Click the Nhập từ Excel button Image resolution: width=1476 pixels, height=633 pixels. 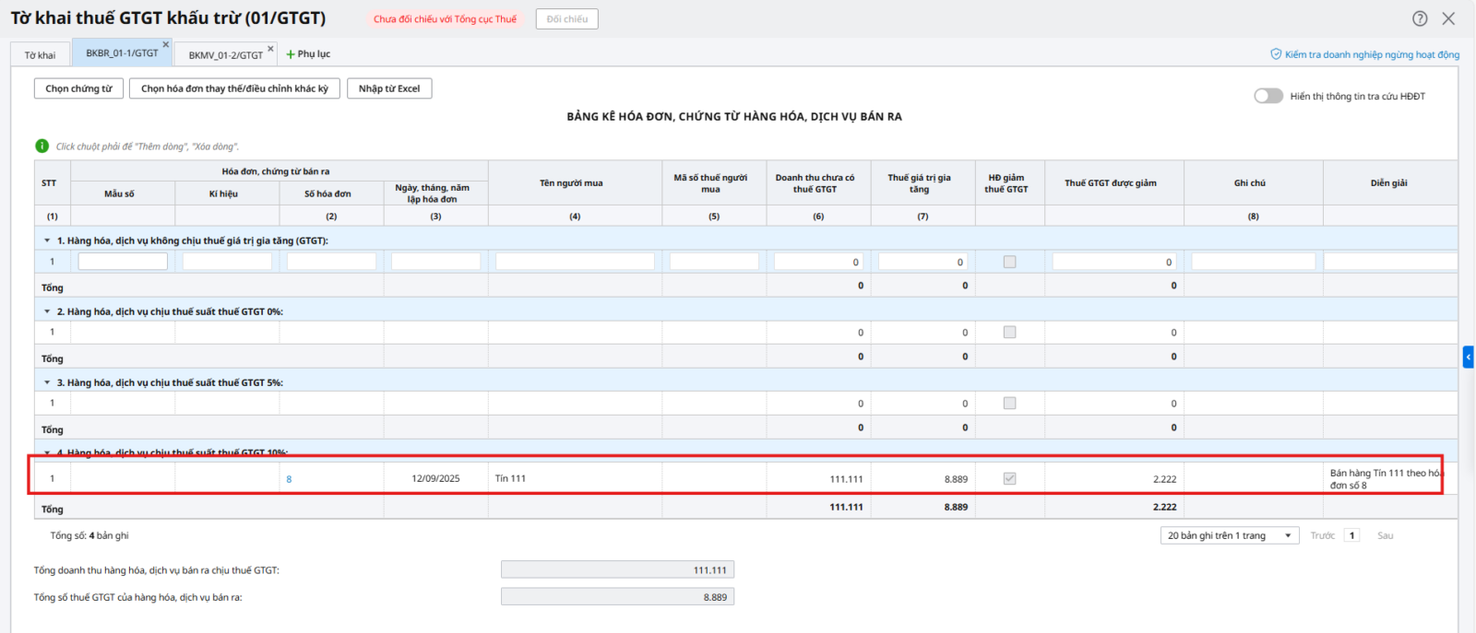point(388,88)
